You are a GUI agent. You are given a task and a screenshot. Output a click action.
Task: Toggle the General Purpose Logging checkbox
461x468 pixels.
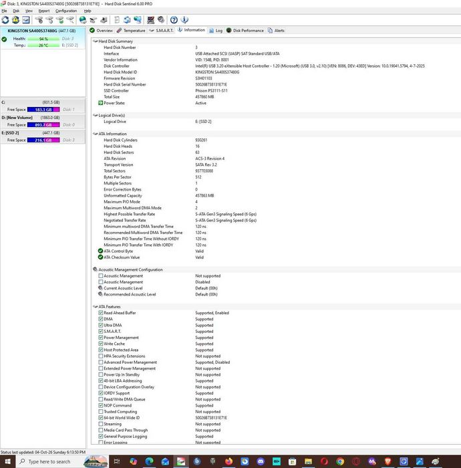coord(101,436)
